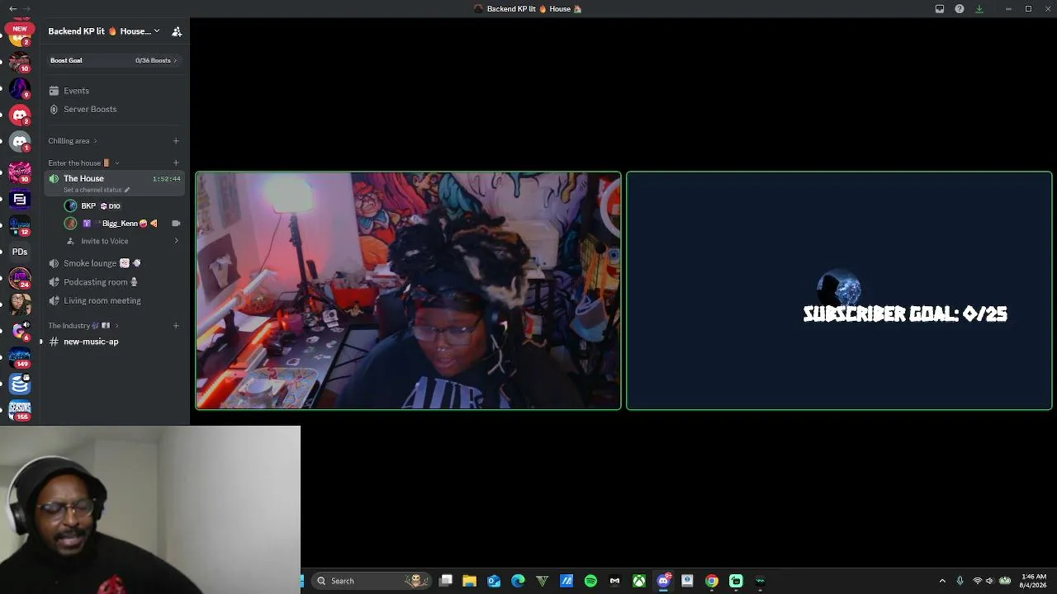Open the server icon with badge 24

pyautogui.click(x=20, y=278)
